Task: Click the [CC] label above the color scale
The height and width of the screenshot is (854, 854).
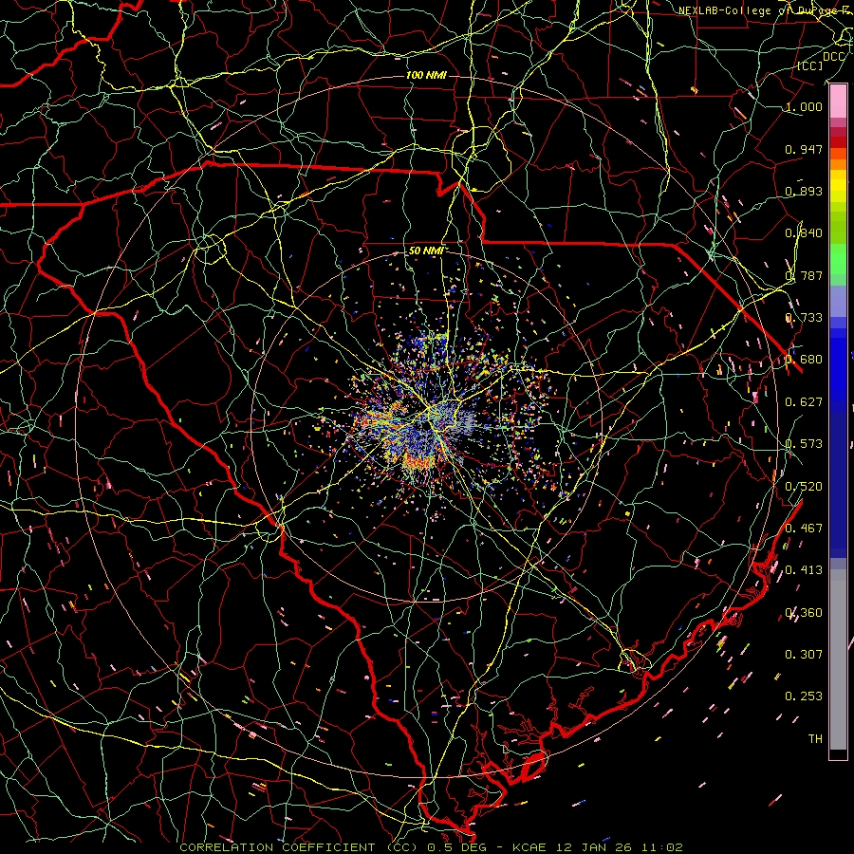Action: pyautogui.click(x=810, y=65)
